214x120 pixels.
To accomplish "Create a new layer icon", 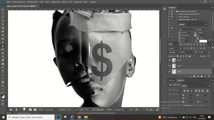I will pos(205,76).
